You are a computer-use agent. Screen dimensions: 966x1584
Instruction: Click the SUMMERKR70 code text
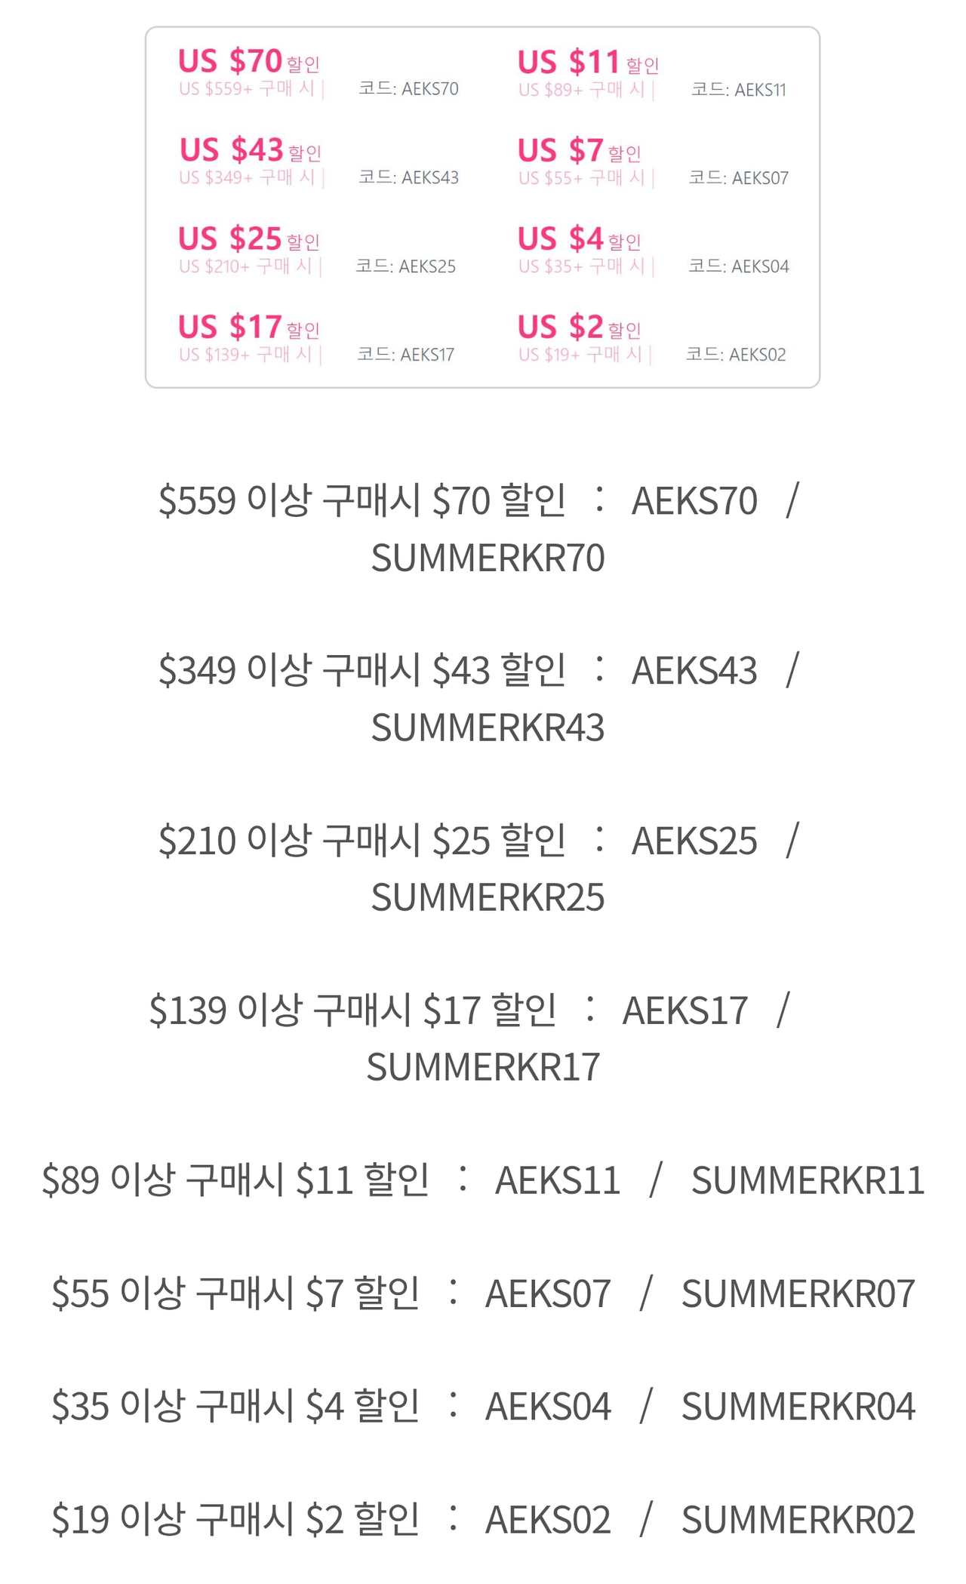pos(488,558)
